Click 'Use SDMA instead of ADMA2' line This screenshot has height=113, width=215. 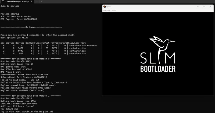(x=16, y=69)
